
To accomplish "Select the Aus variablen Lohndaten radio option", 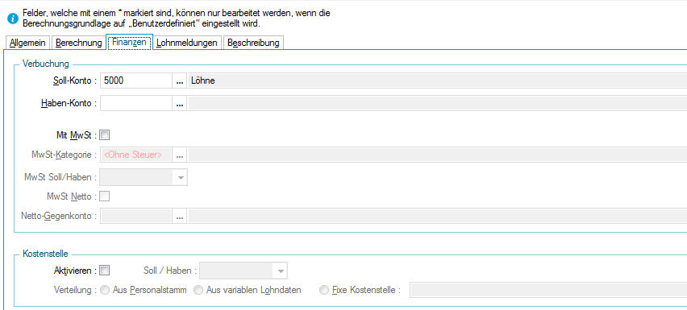I will coord(198,290).
